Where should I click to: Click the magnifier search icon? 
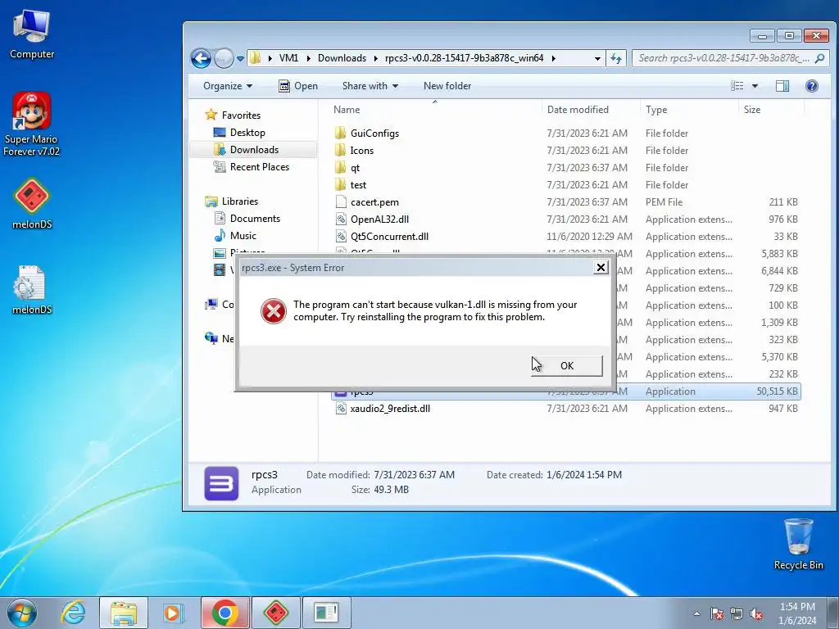click(x=819, y=58)
